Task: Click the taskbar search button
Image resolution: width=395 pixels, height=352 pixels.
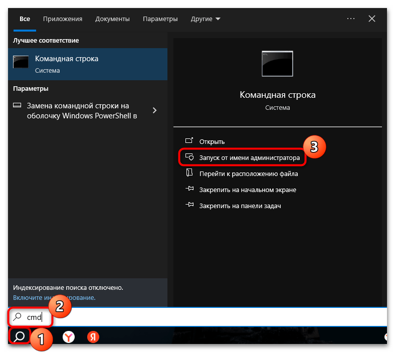Action: click(x=20, y=336)
